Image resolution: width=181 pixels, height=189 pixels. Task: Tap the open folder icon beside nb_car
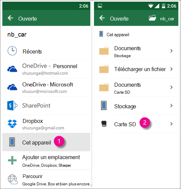(x=152, y=18)
